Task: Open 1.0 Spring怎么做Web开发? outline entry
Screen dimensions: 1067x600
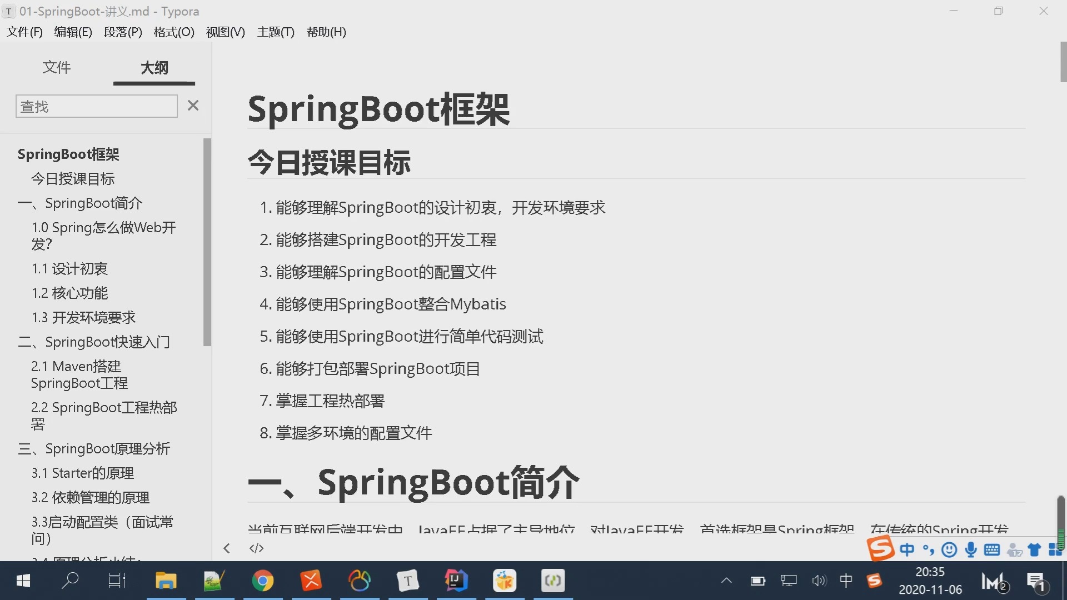Action: click(104, 236)
